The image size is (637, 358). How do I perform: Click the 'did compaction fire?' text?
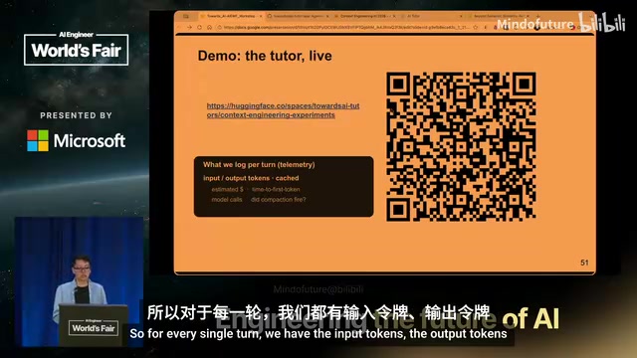click(279, 199)
